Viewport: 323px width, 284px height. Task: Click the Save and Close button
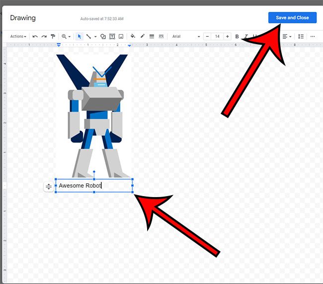pos(292,17)
